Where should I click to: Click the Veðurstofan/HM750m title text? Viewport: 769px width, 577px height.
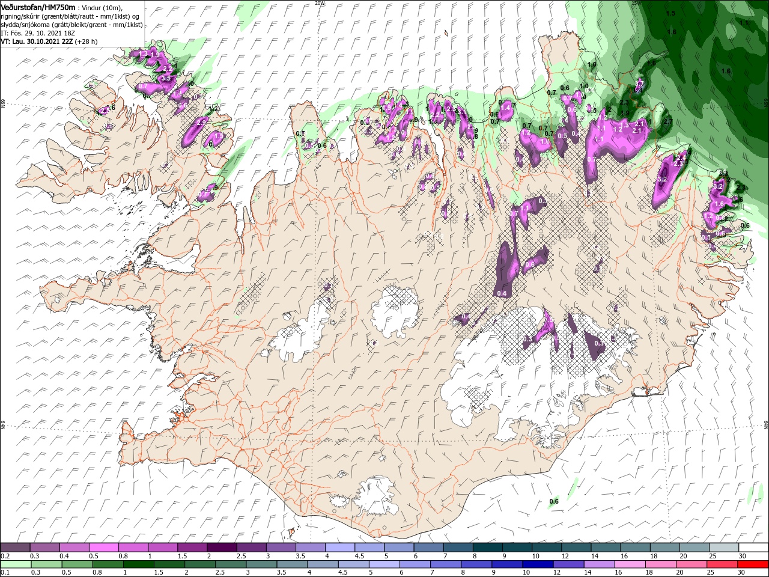pyautogui.click(x=38, y=7)
